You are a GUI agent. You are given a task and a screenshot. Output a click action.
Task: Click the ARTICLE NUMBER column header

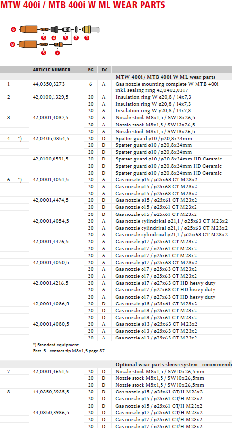click(x=52, y=70)
